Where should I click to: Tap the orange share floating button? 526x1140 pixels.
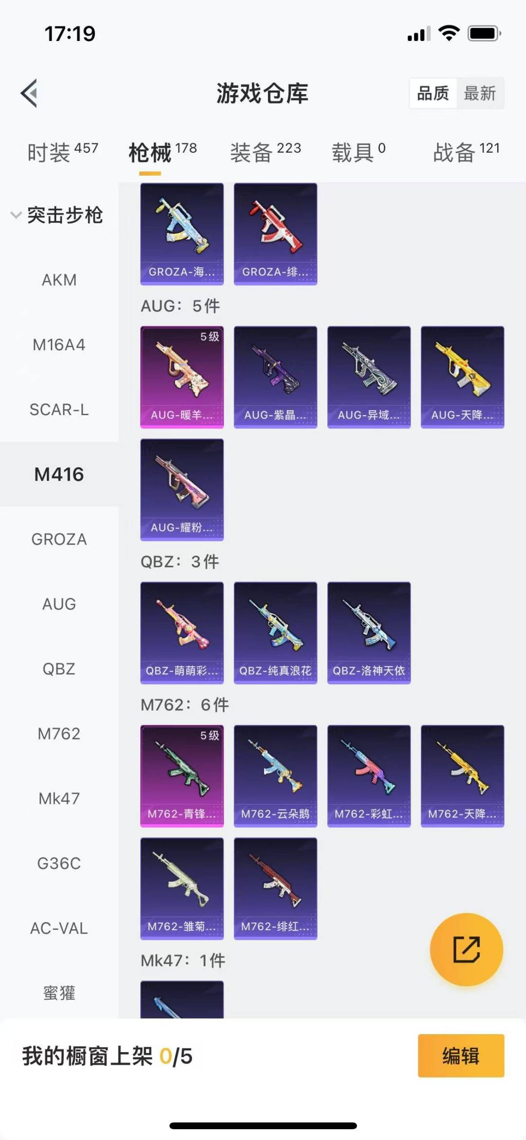[466, 949]
